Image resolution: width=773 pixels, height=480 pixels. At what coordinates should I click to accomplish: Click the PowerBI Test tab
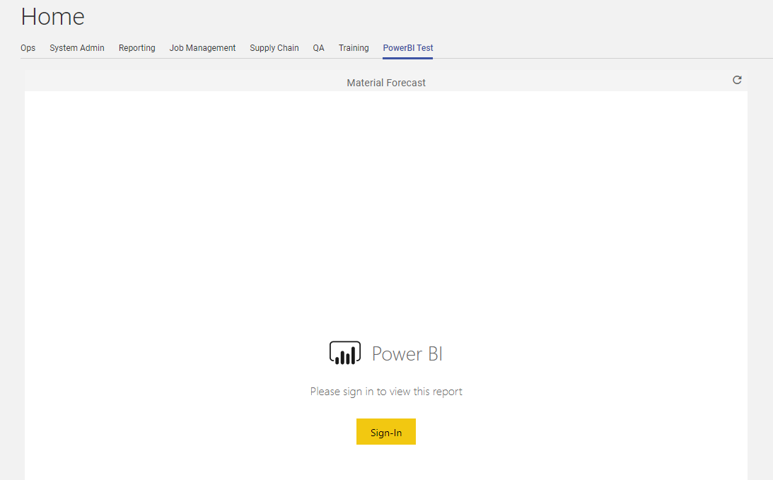(407, 48)
